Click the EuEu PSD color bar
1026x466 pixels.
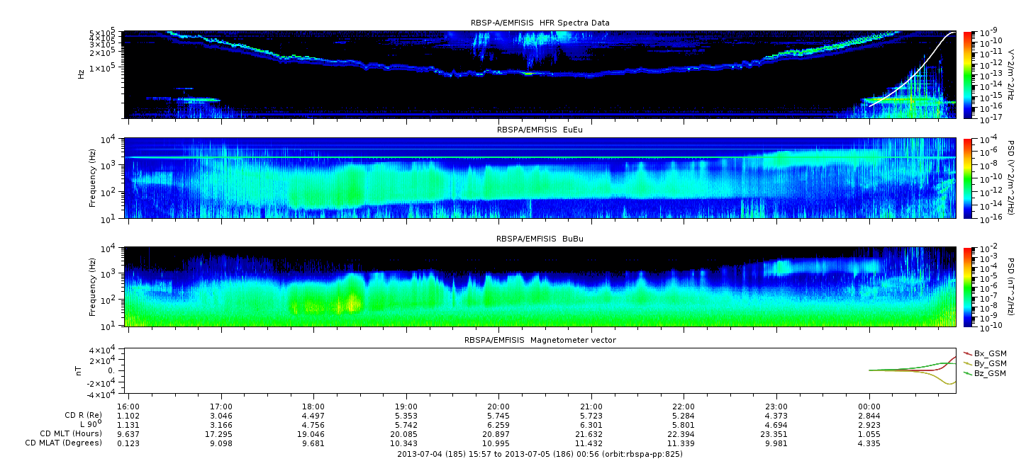click(968, 178)
